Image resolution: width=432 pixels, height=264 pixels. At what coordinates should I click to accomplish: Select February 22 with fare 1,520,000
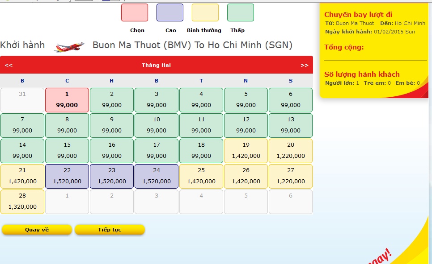67,176
